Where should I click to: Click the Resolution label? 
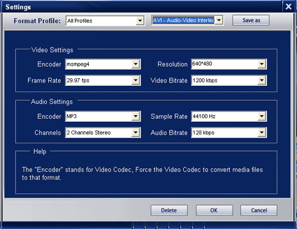(173, 64)
